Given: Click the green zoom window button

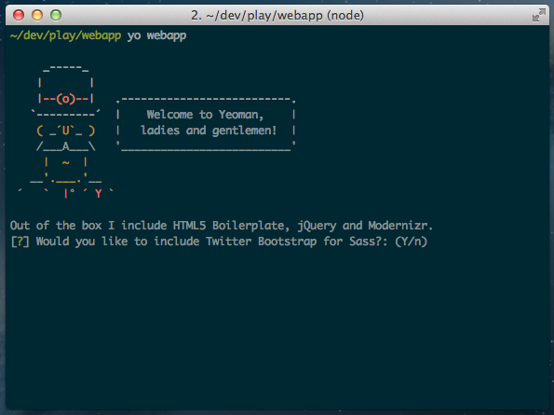Looking at the screenshot, I should (56, 15).
